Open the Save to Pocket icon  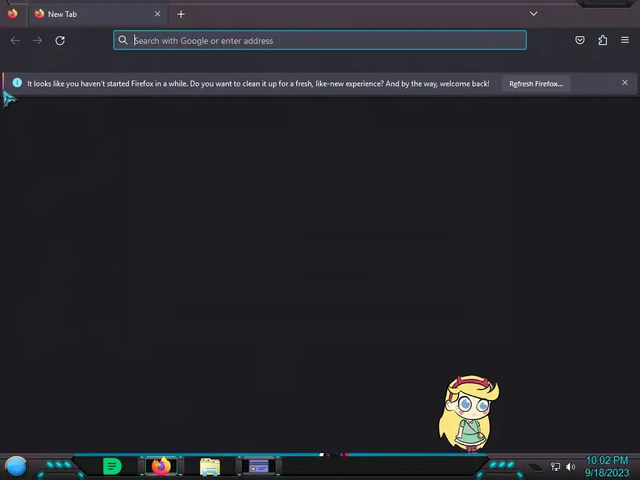[x=579, y=40]
